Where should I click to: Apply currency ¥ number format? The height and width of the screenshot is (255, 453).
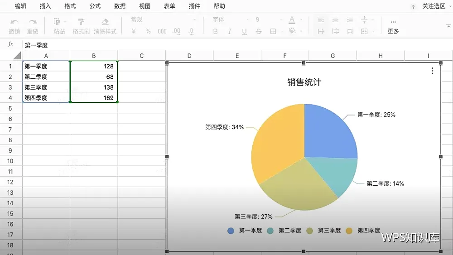pos(134,31)
